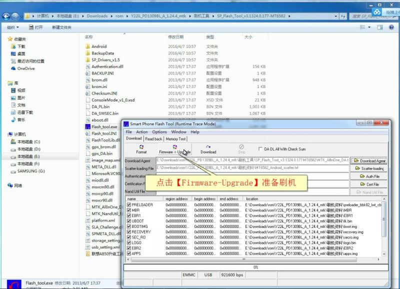Uncheck the UBOOT partition checkbox
Viewport: 400px width, 289px height.
click(129, 221)
